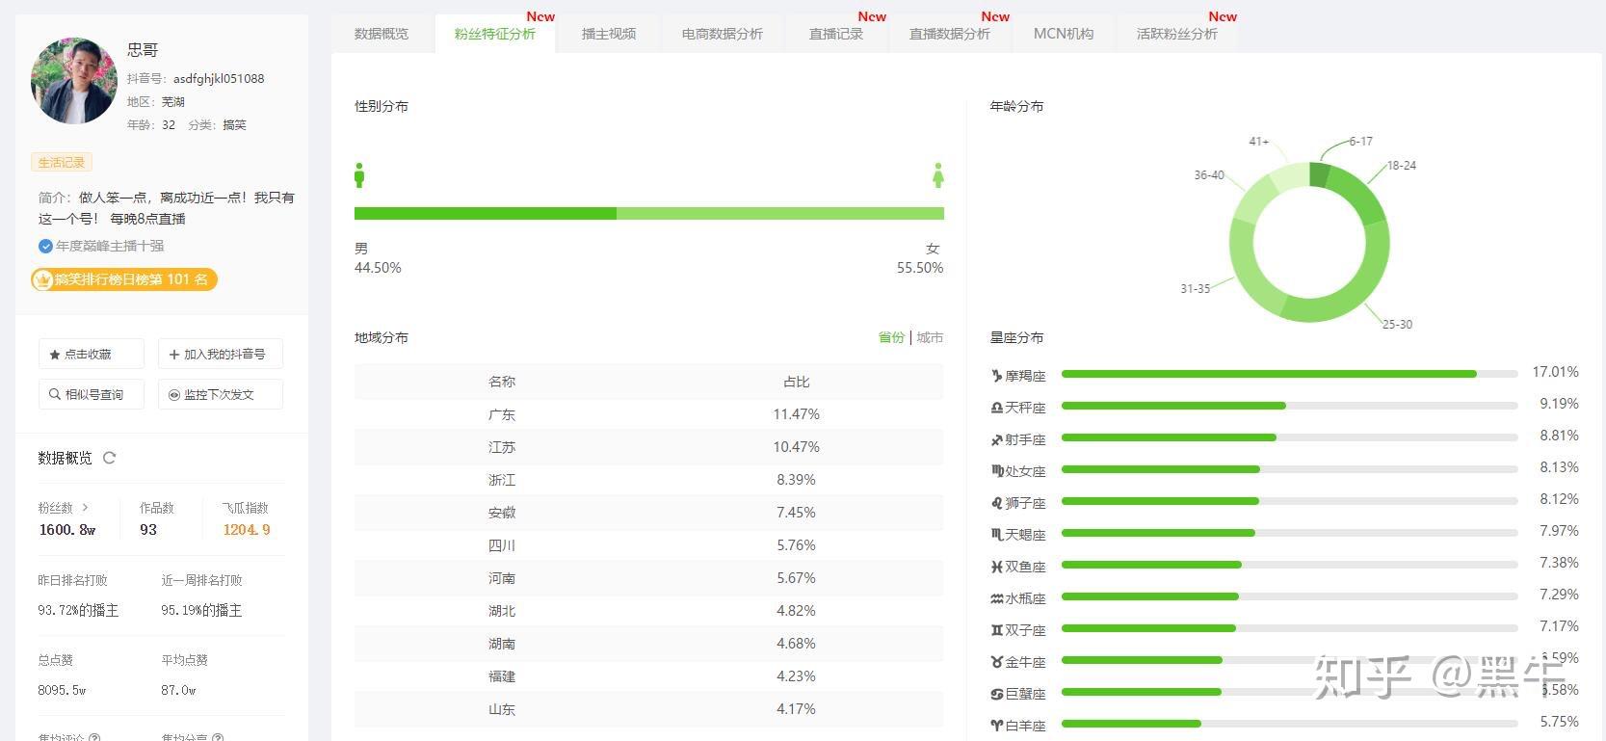Image resolution: width=1606 pixels, height=741 pixels.
Task: Click the male figure icon
Action: 359,175
